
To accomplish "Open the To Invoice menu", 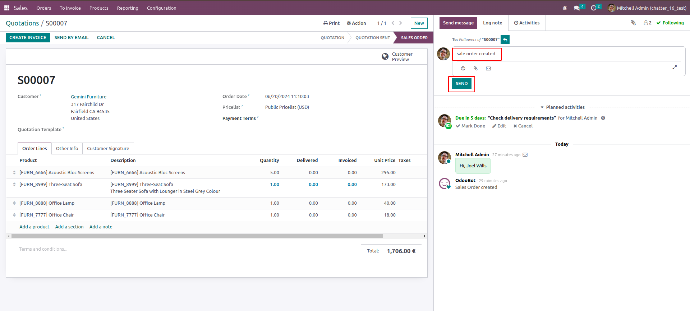I will (70, 8).
